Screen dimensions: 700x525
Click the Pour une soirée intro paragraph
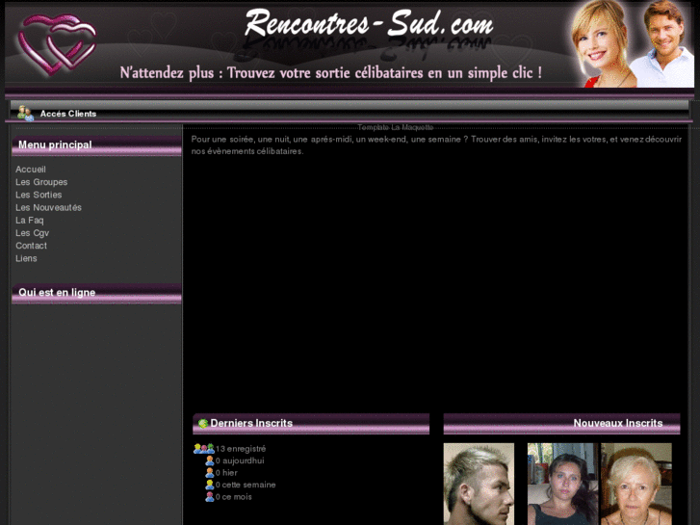436,145
